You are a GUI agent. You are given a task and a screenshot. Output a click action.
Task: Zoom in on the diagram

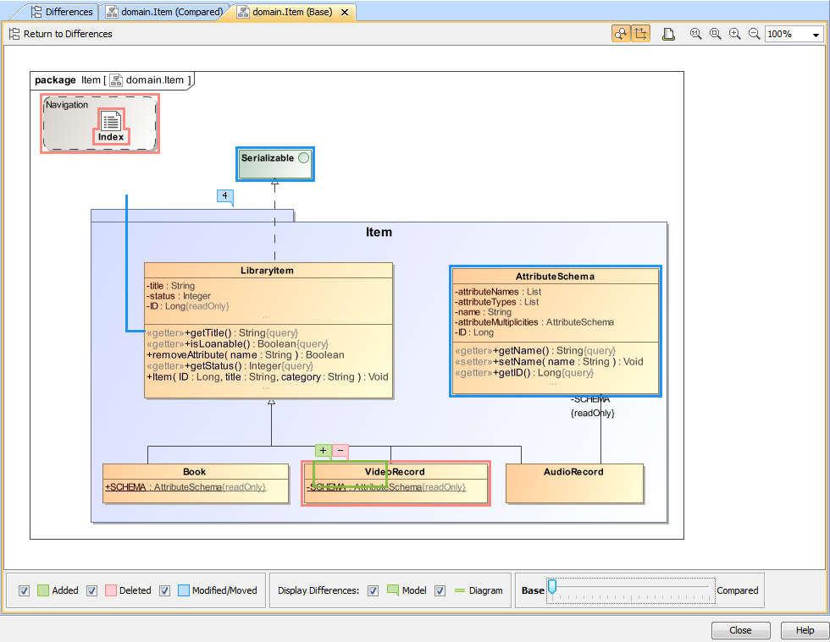point(734,33)
